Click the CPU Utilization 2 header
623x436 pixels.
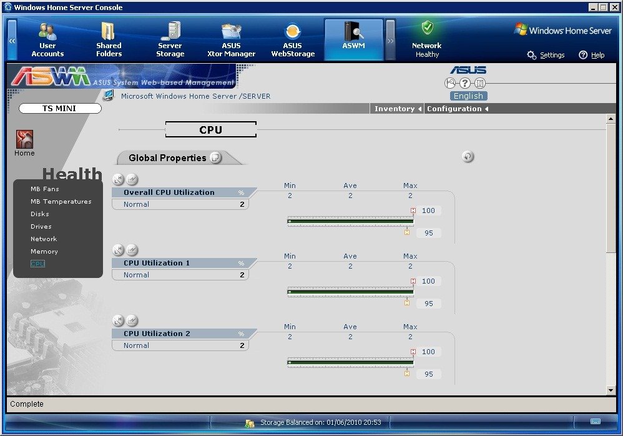[x=184, y=334]
